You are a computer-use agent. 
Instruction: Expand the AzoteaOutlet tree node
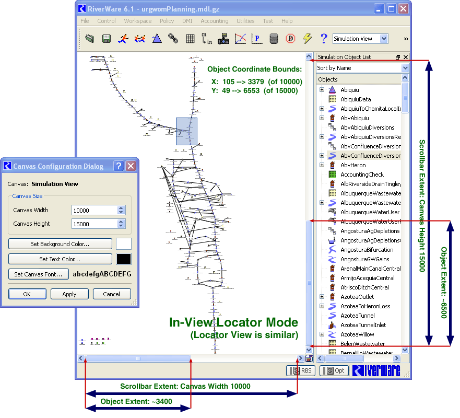click(x=322, y=297)
